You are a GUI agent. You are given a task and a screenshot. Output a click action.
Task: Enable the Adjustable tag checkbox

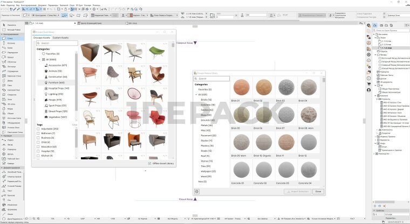point(39,129)
